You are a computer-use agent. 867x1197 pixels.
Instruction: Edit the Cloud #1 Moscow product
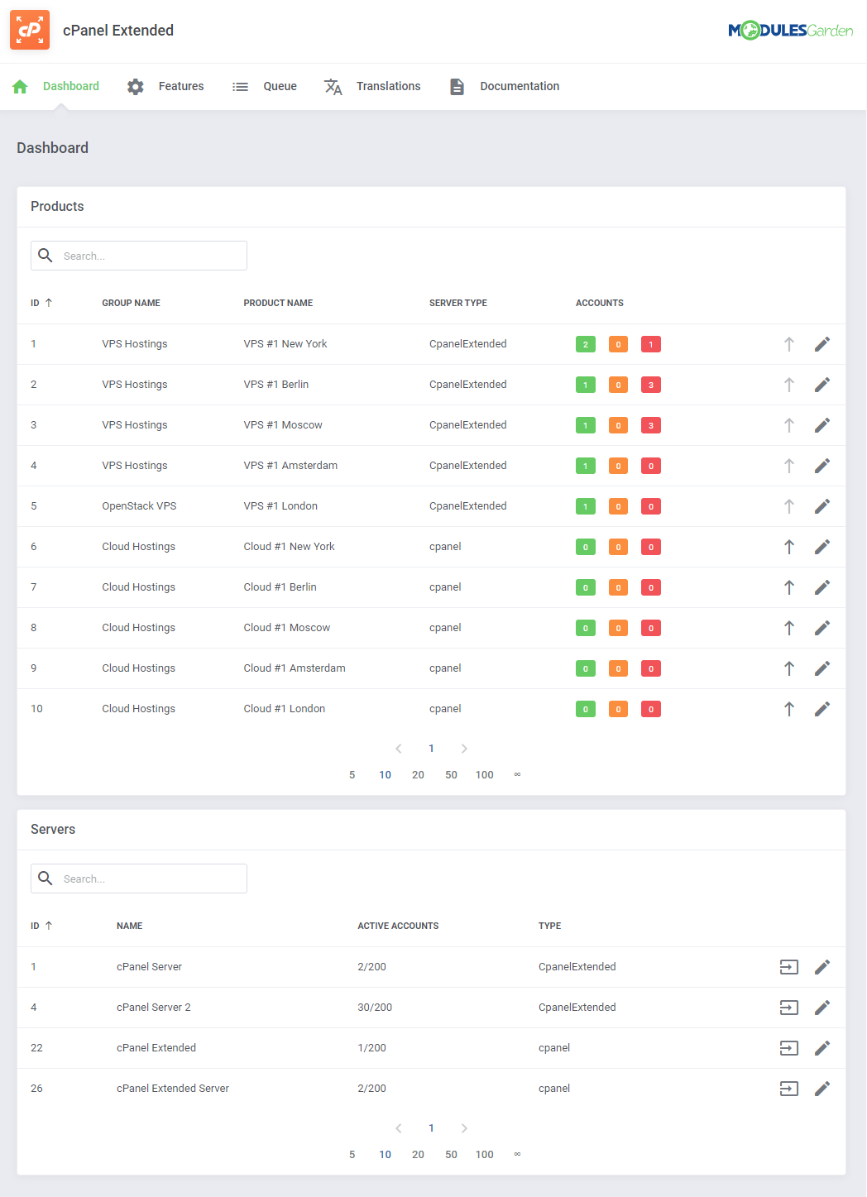[822, 628]
